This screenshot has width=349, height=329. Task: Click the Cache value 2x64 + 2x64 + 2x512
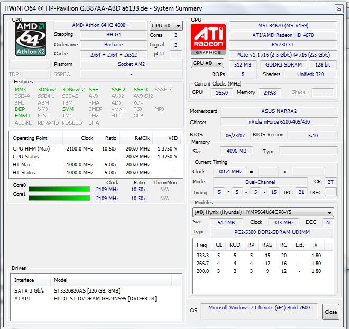click(x=114, y=55)
